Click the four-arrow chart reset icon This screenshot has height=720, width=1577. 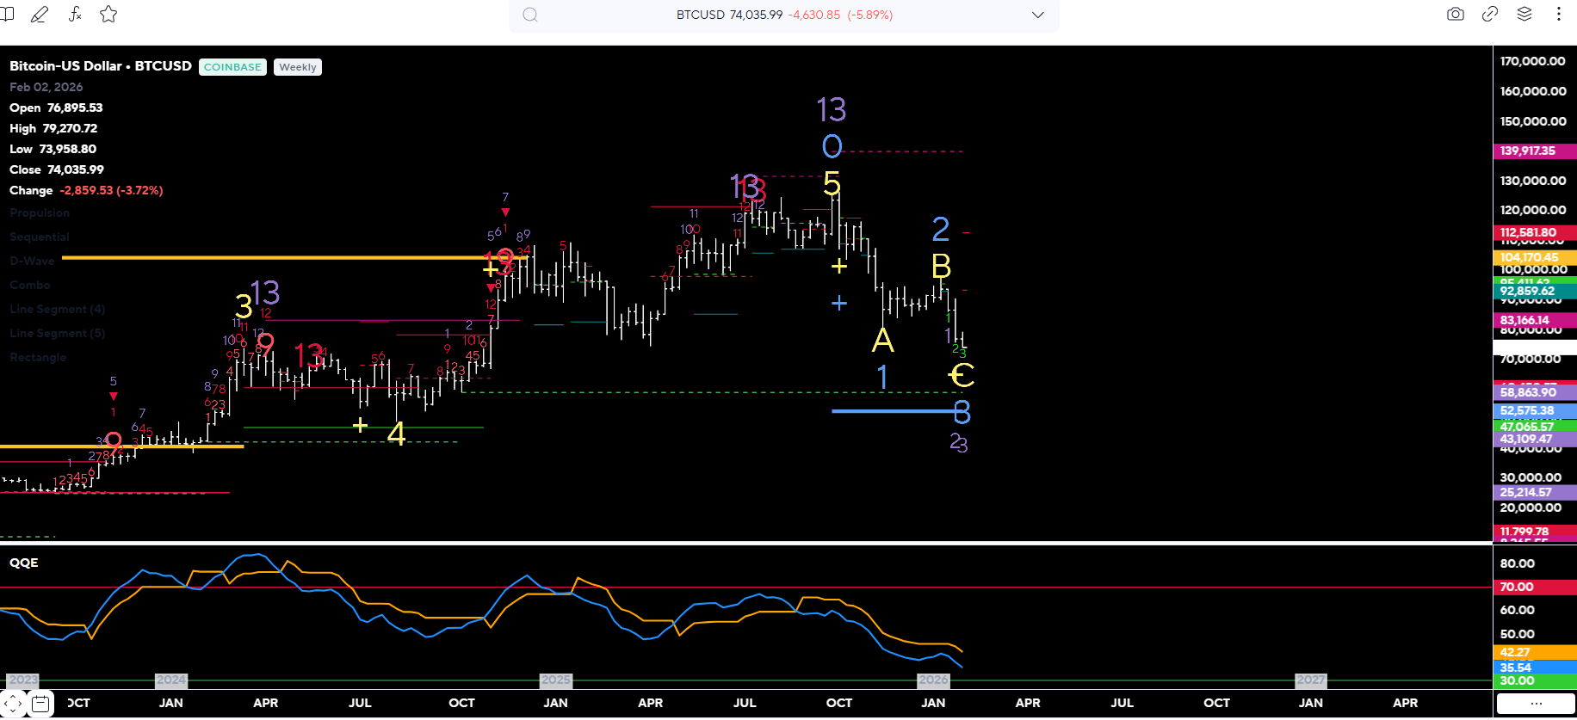point(14,704)
